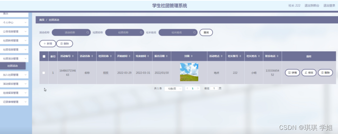Viewport: 338px width, 134px height.
Task: Focus the 活动名称 search input
Action: click(71, 32)
